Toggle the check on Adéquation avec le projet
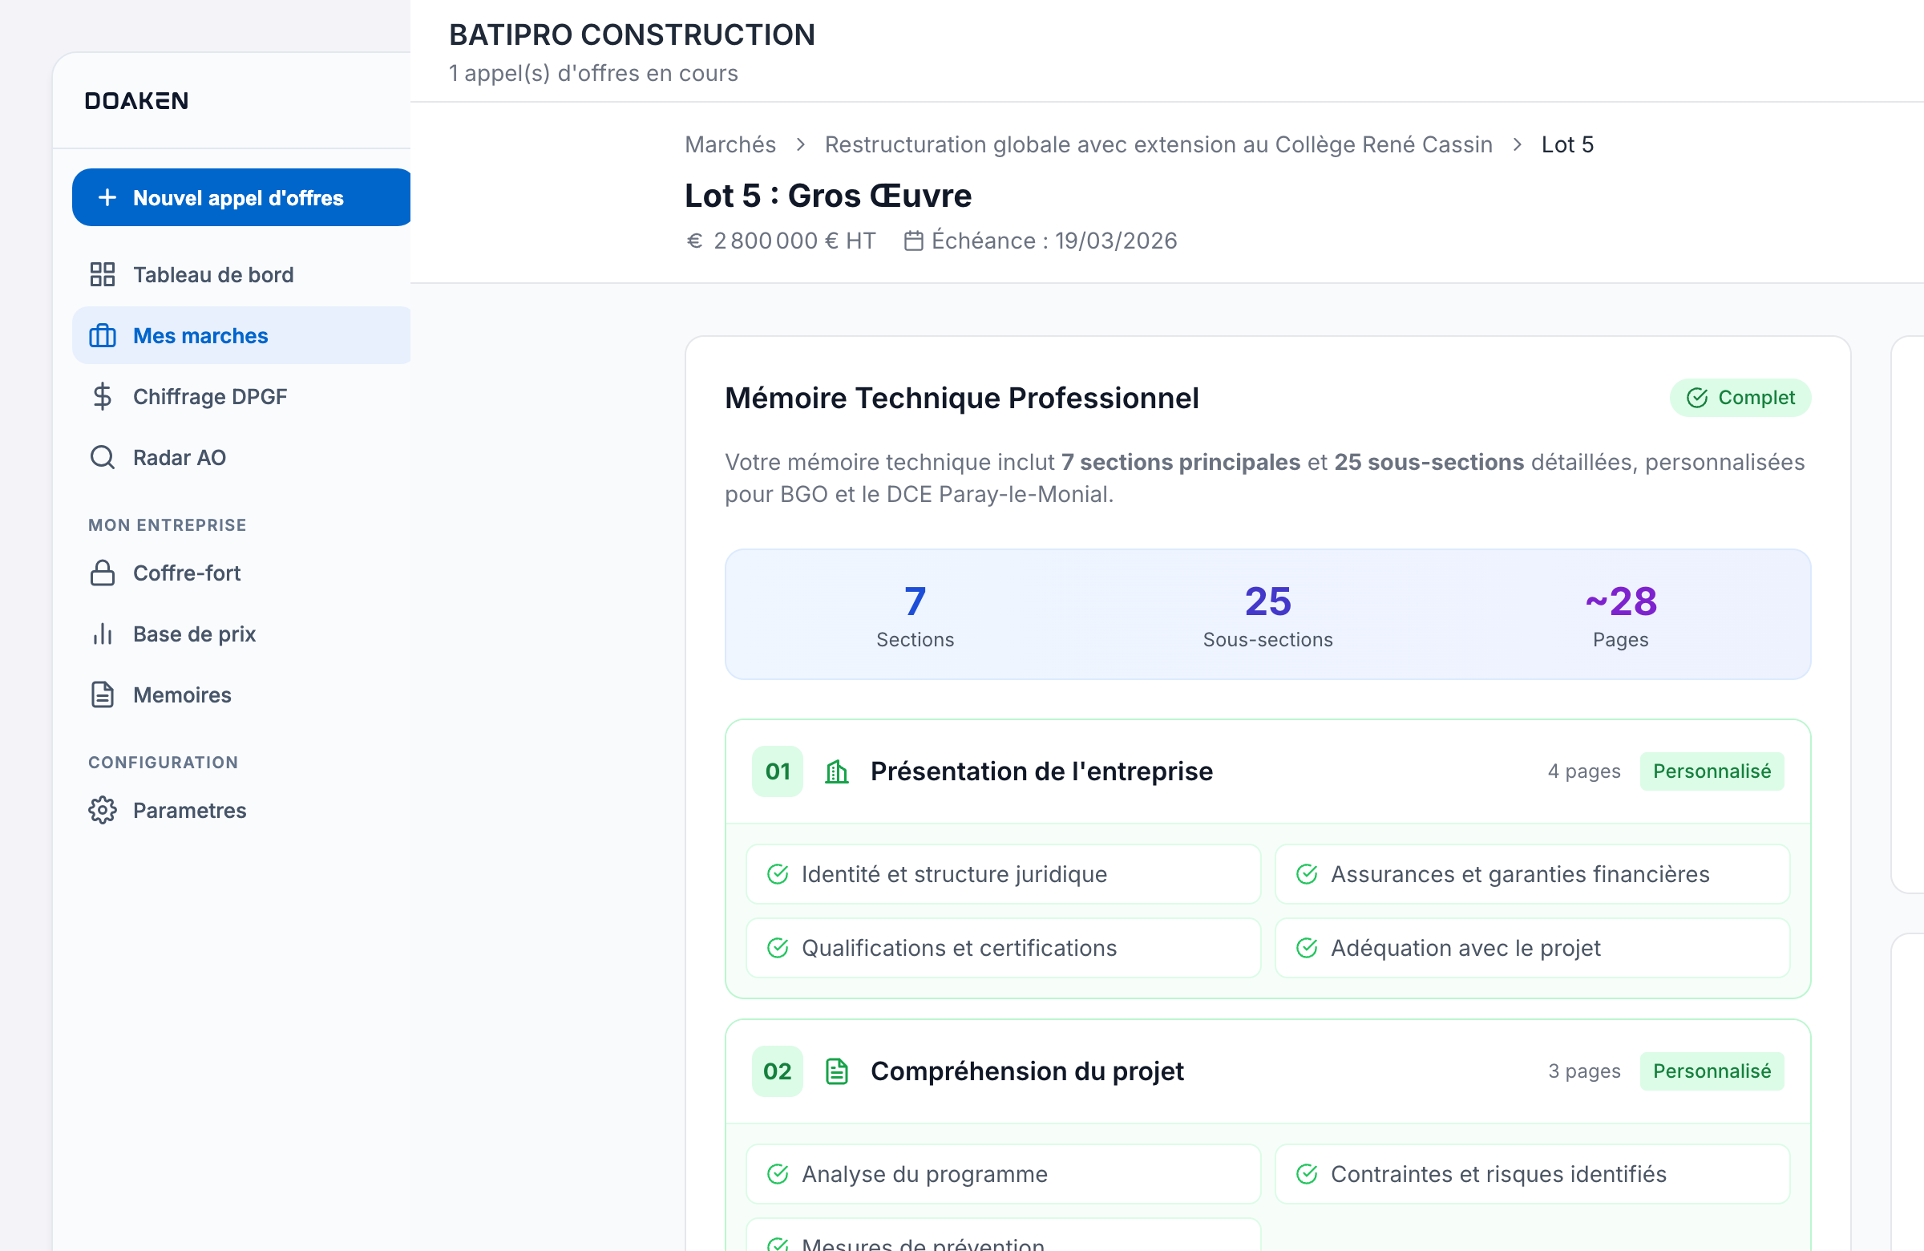1924x1251 pixels. point(1308,948)
